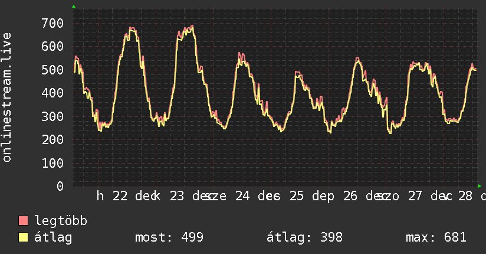
Task: Click the onlinestream.live vertical axis title
Action: point(7,97)
